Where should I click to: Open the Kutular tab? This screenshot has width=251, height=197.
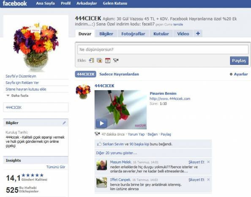point(161,34)
